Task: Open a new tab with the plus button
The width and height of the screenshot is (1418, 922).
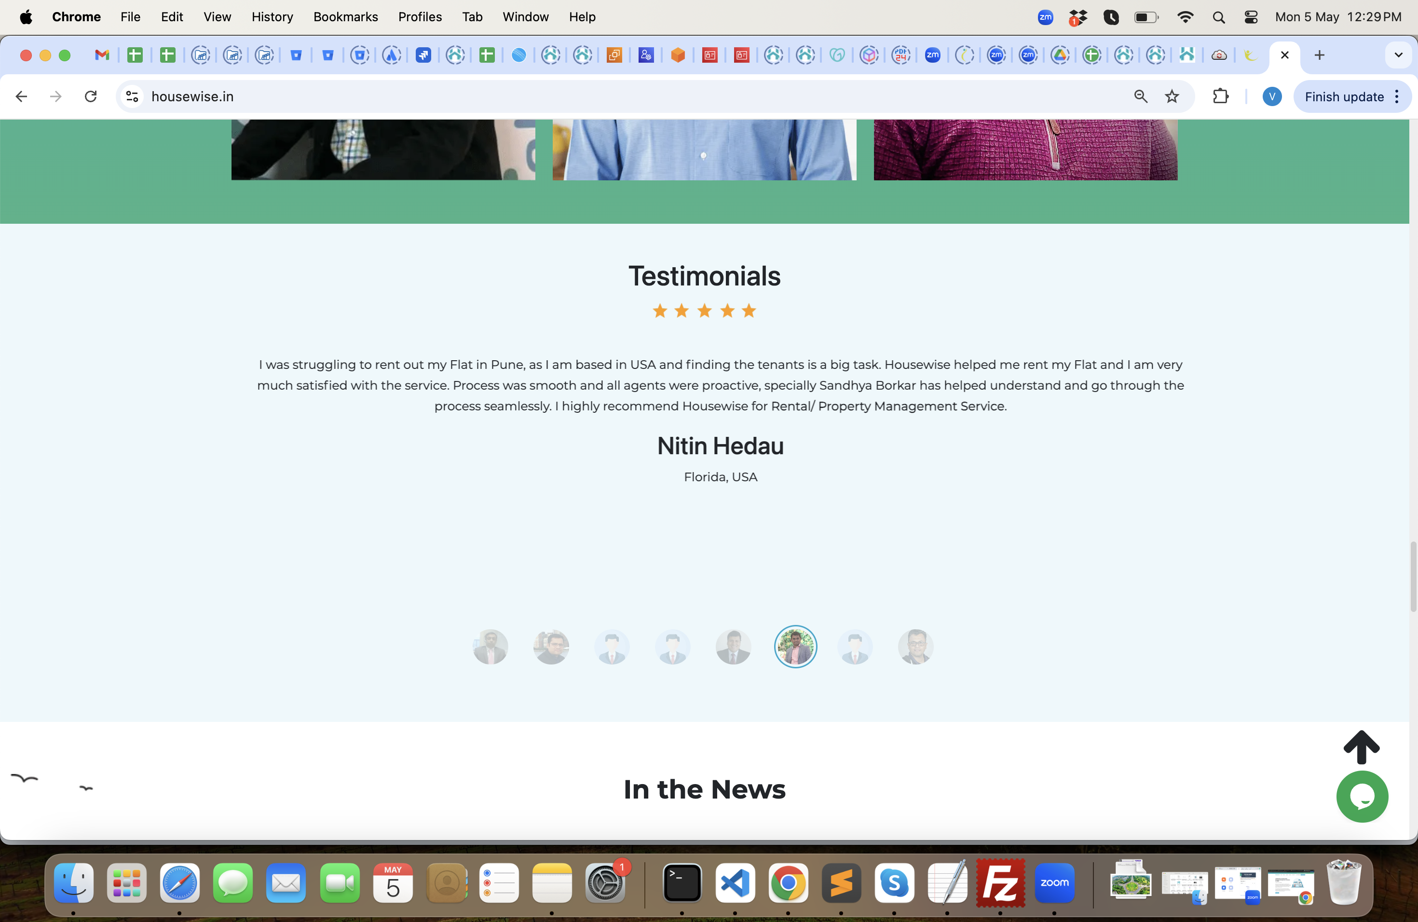Action: pos(1319,55)
